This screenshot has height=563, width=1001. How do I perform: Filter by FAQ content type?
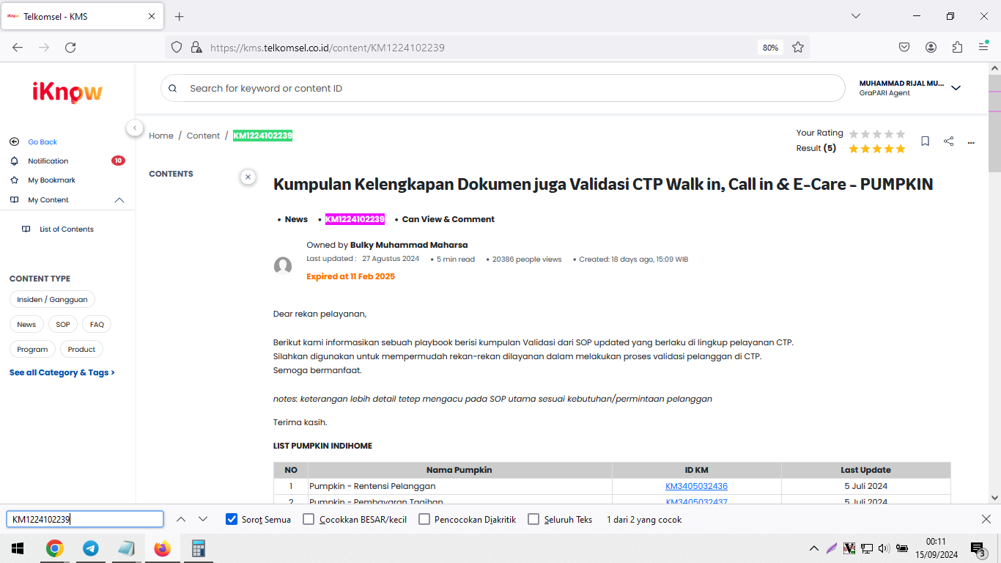pyautogui.click(x=97, y=325)
